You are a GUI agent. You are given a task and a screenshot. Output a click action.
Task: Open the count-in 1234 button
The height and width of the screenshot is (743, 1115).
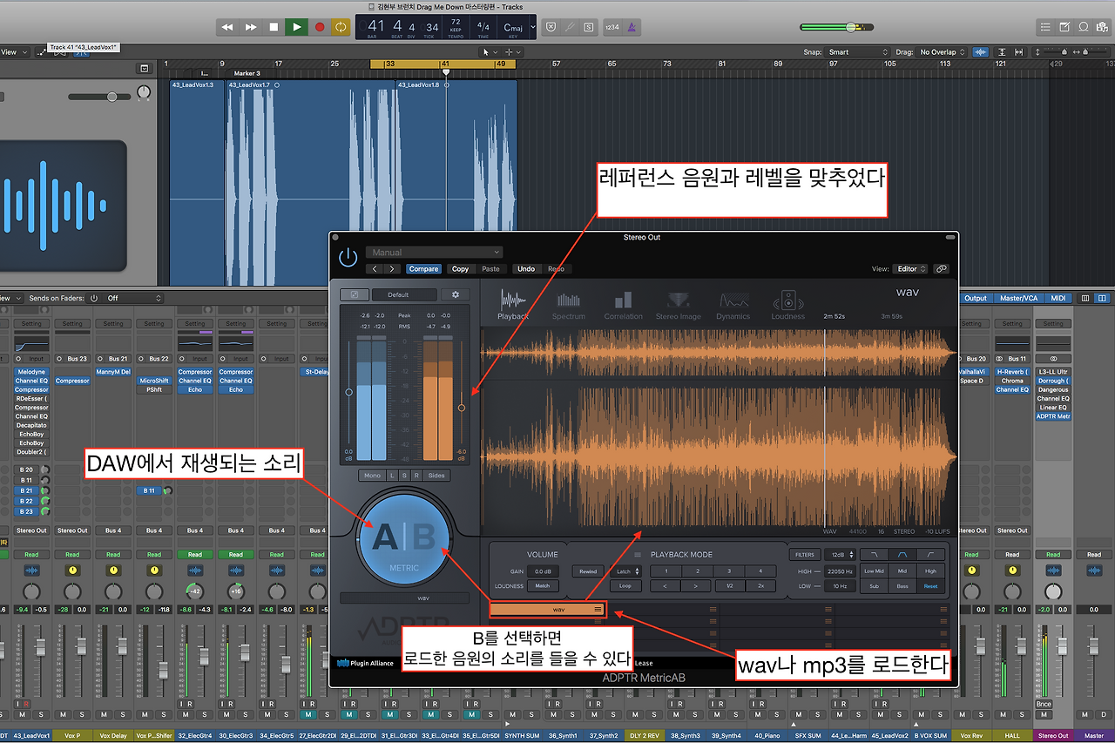coord(612,27)
